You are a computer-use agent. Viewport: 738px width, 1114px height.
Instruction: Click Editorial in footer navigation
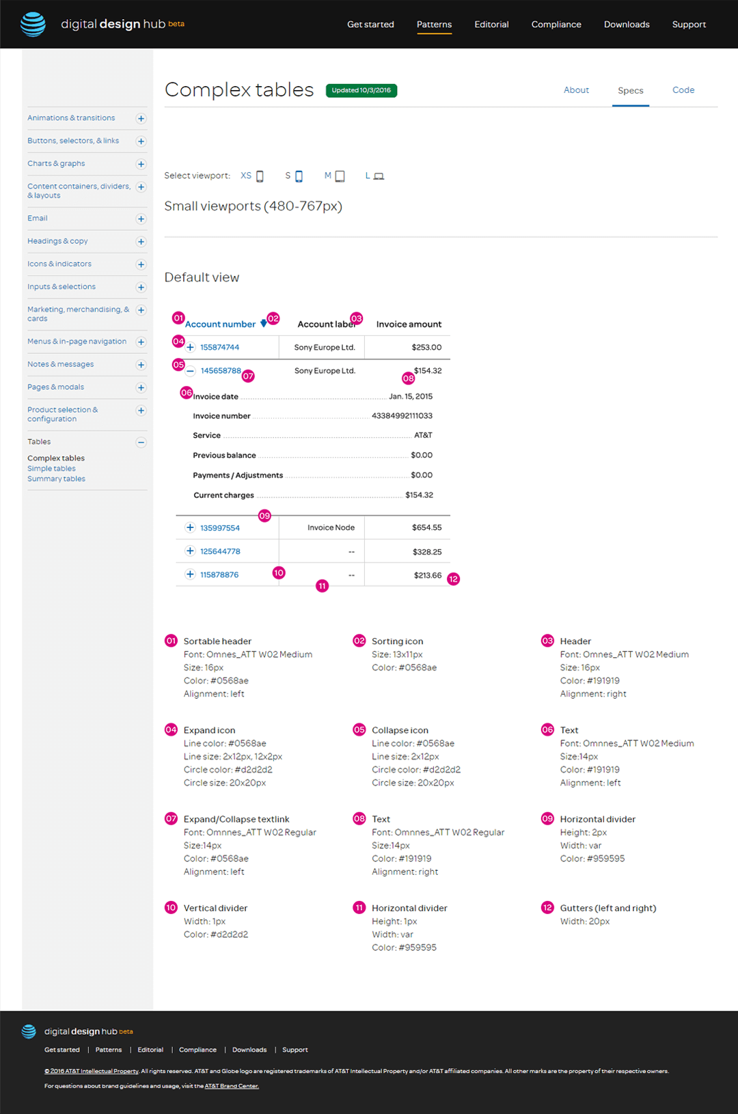point(150,1050)
